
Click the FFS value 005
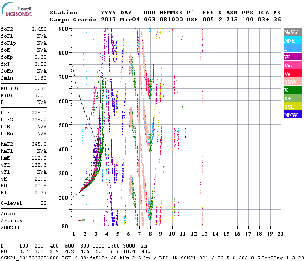(x=208, y=20)
